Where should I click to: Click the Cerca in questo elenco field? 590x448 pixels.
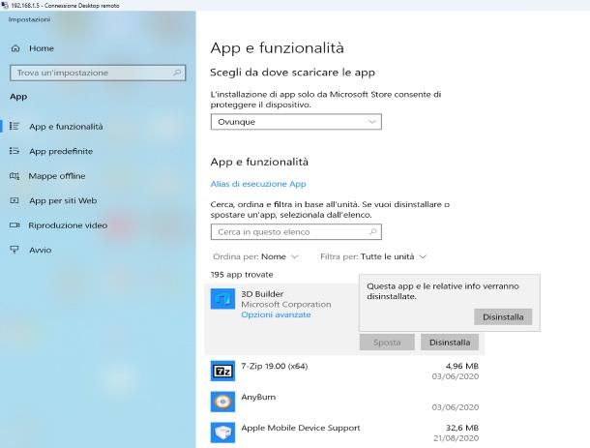click(295, 232)
